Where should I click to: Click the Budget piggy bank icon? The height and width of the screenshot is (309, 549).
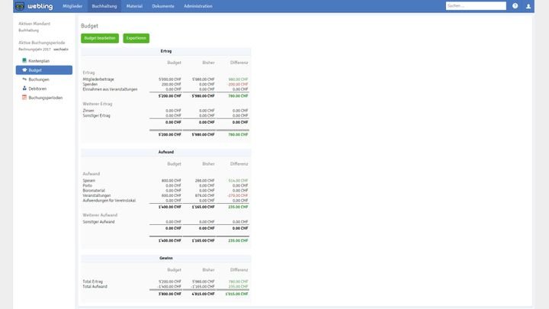point(24,69)
